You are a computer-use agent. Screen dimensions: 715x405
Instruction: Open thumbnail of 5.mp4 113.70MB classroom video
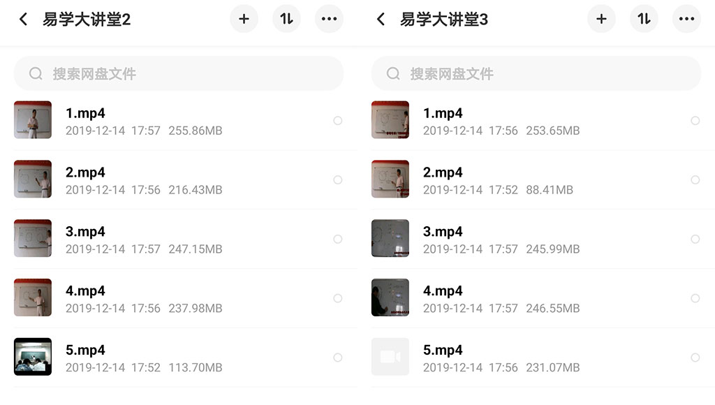(33, 357)
